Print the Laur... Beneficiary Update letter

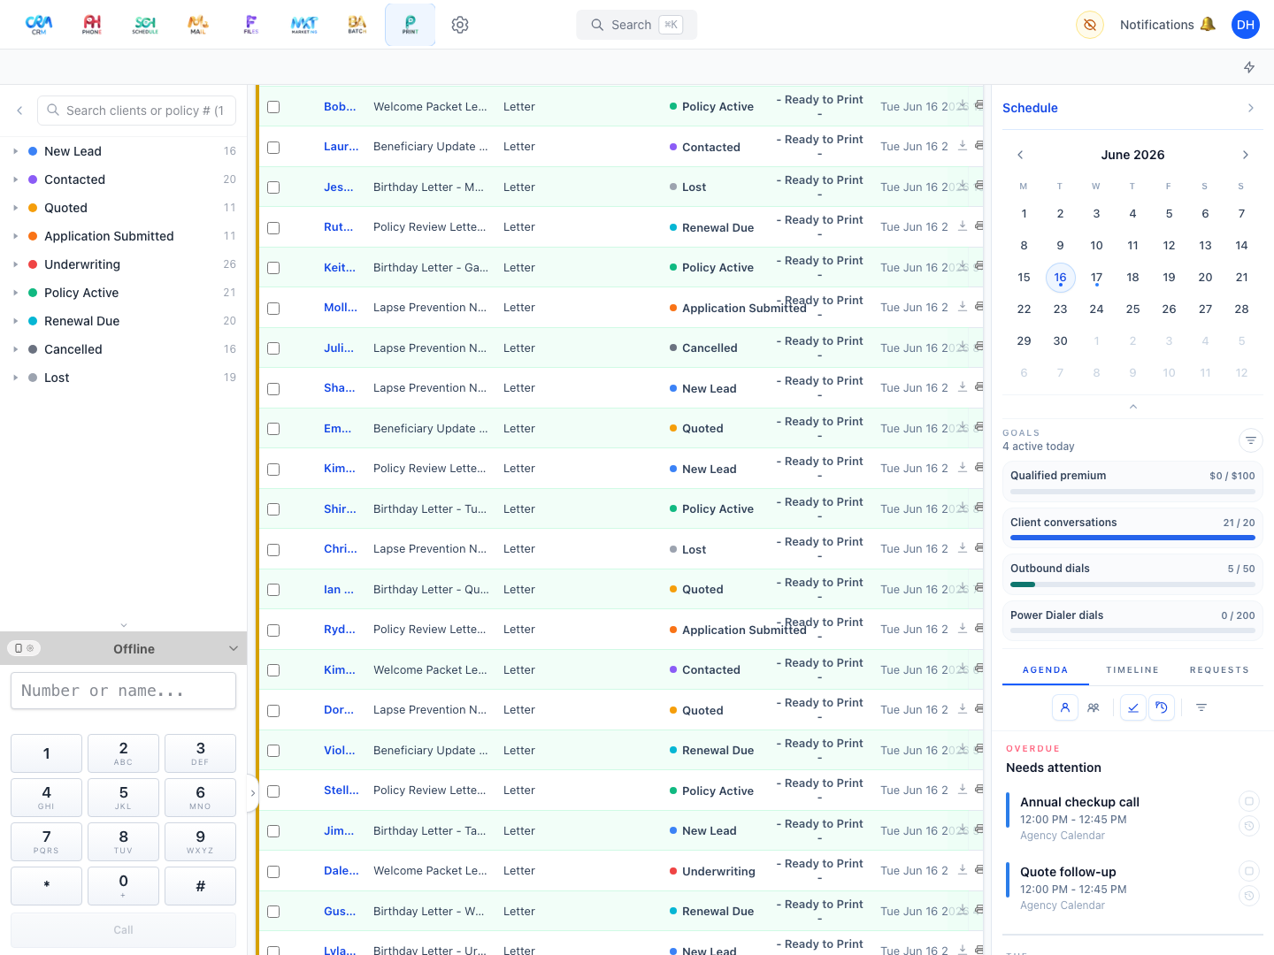979,145
